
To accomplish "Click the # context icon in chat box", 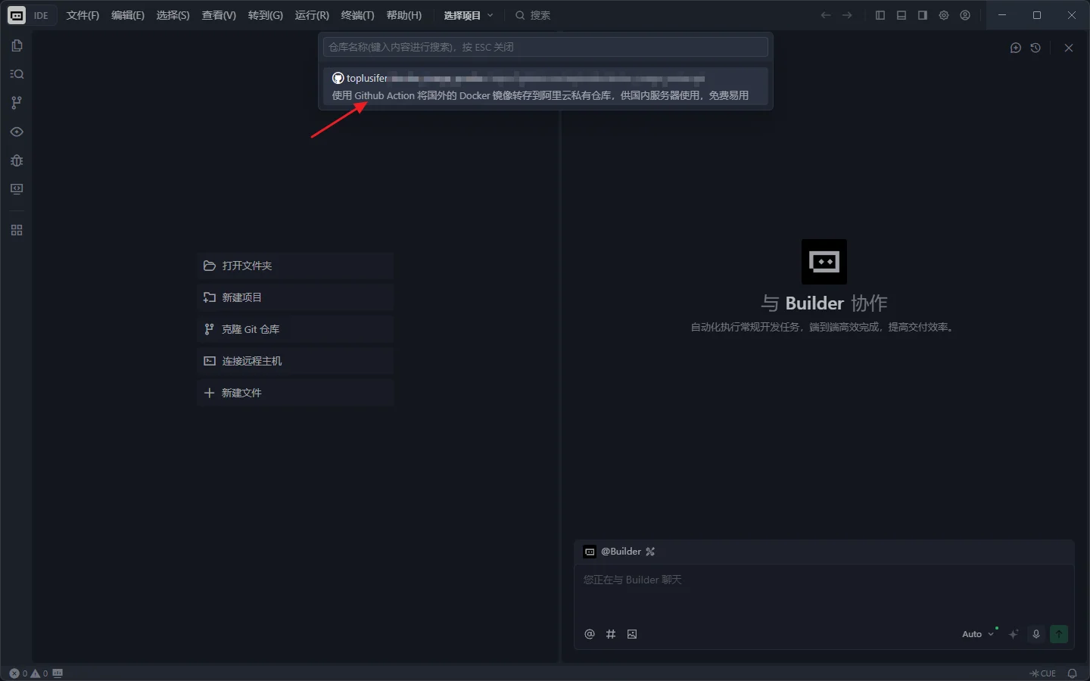I will click(611, 634).
